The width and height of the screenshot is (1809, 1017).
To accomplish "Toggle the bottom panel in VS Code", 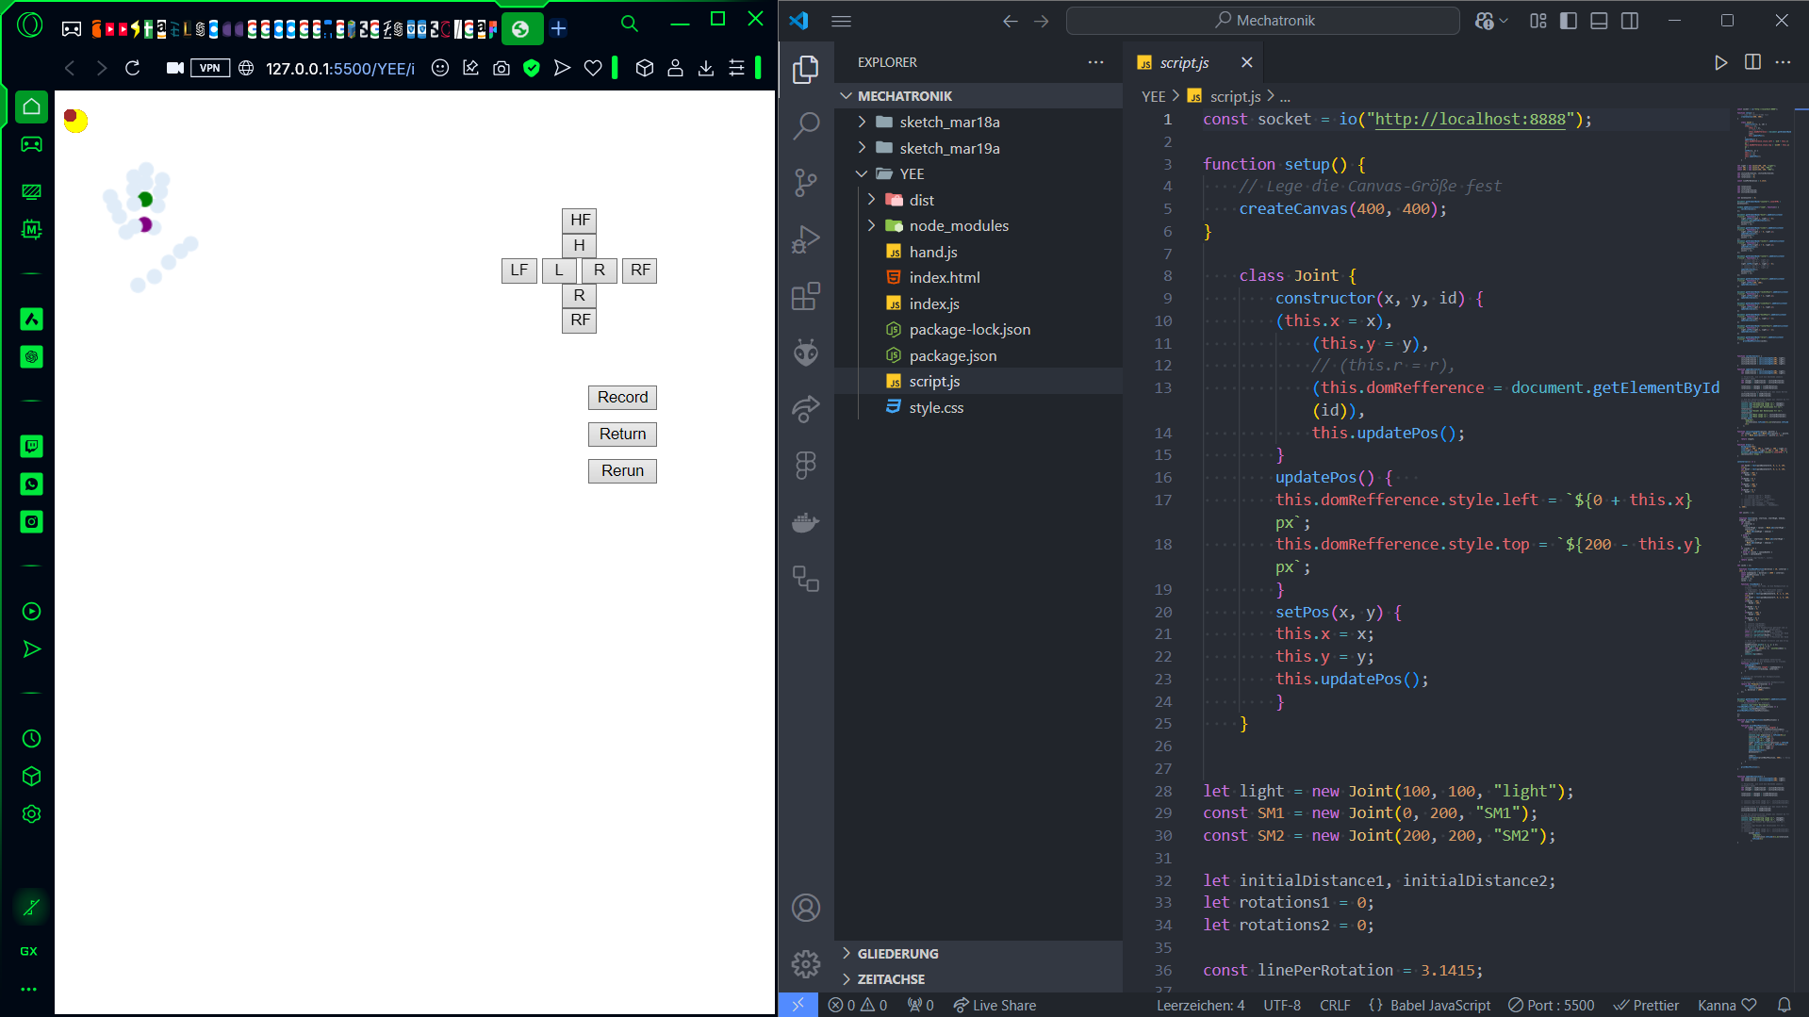I will 1599,21.
